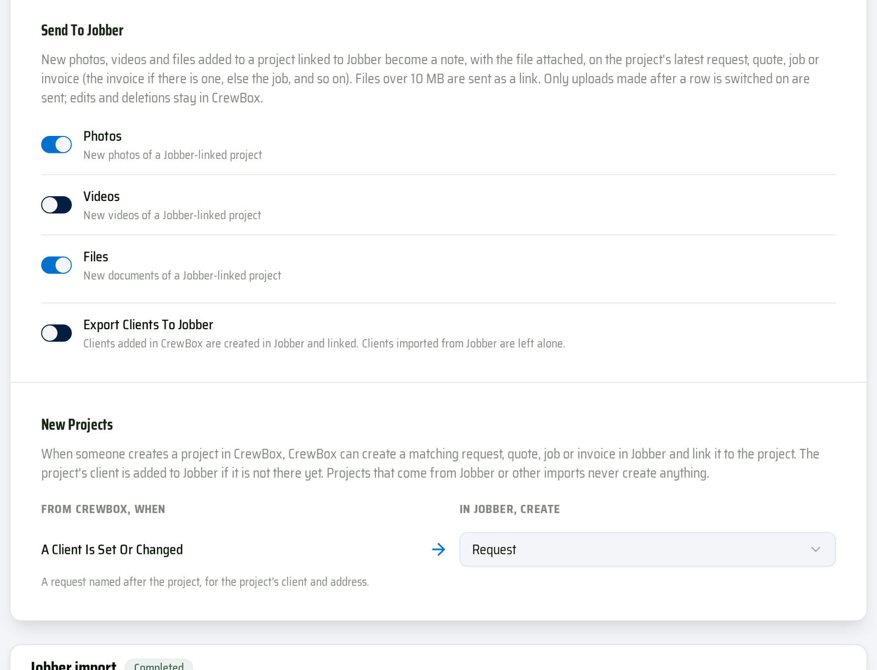Click the Send To Jobber heading
The height and width of the screenshot is (670, 877).
(x=82, y=30)
